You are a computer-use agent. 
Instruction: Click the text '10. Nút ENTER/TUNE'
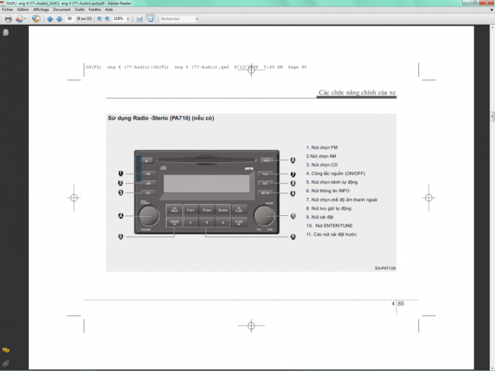pyautogui.click(x=329, y=226)
